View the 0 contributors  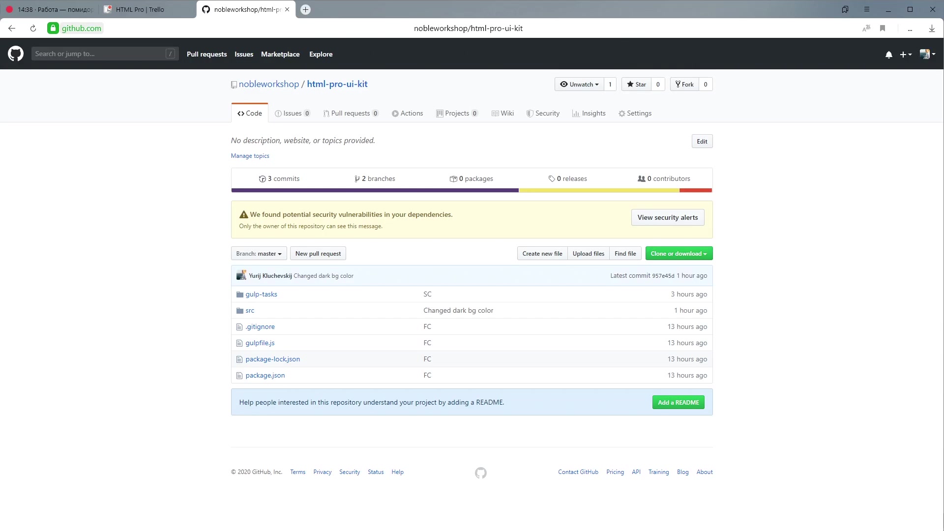(x=664, y=178)
